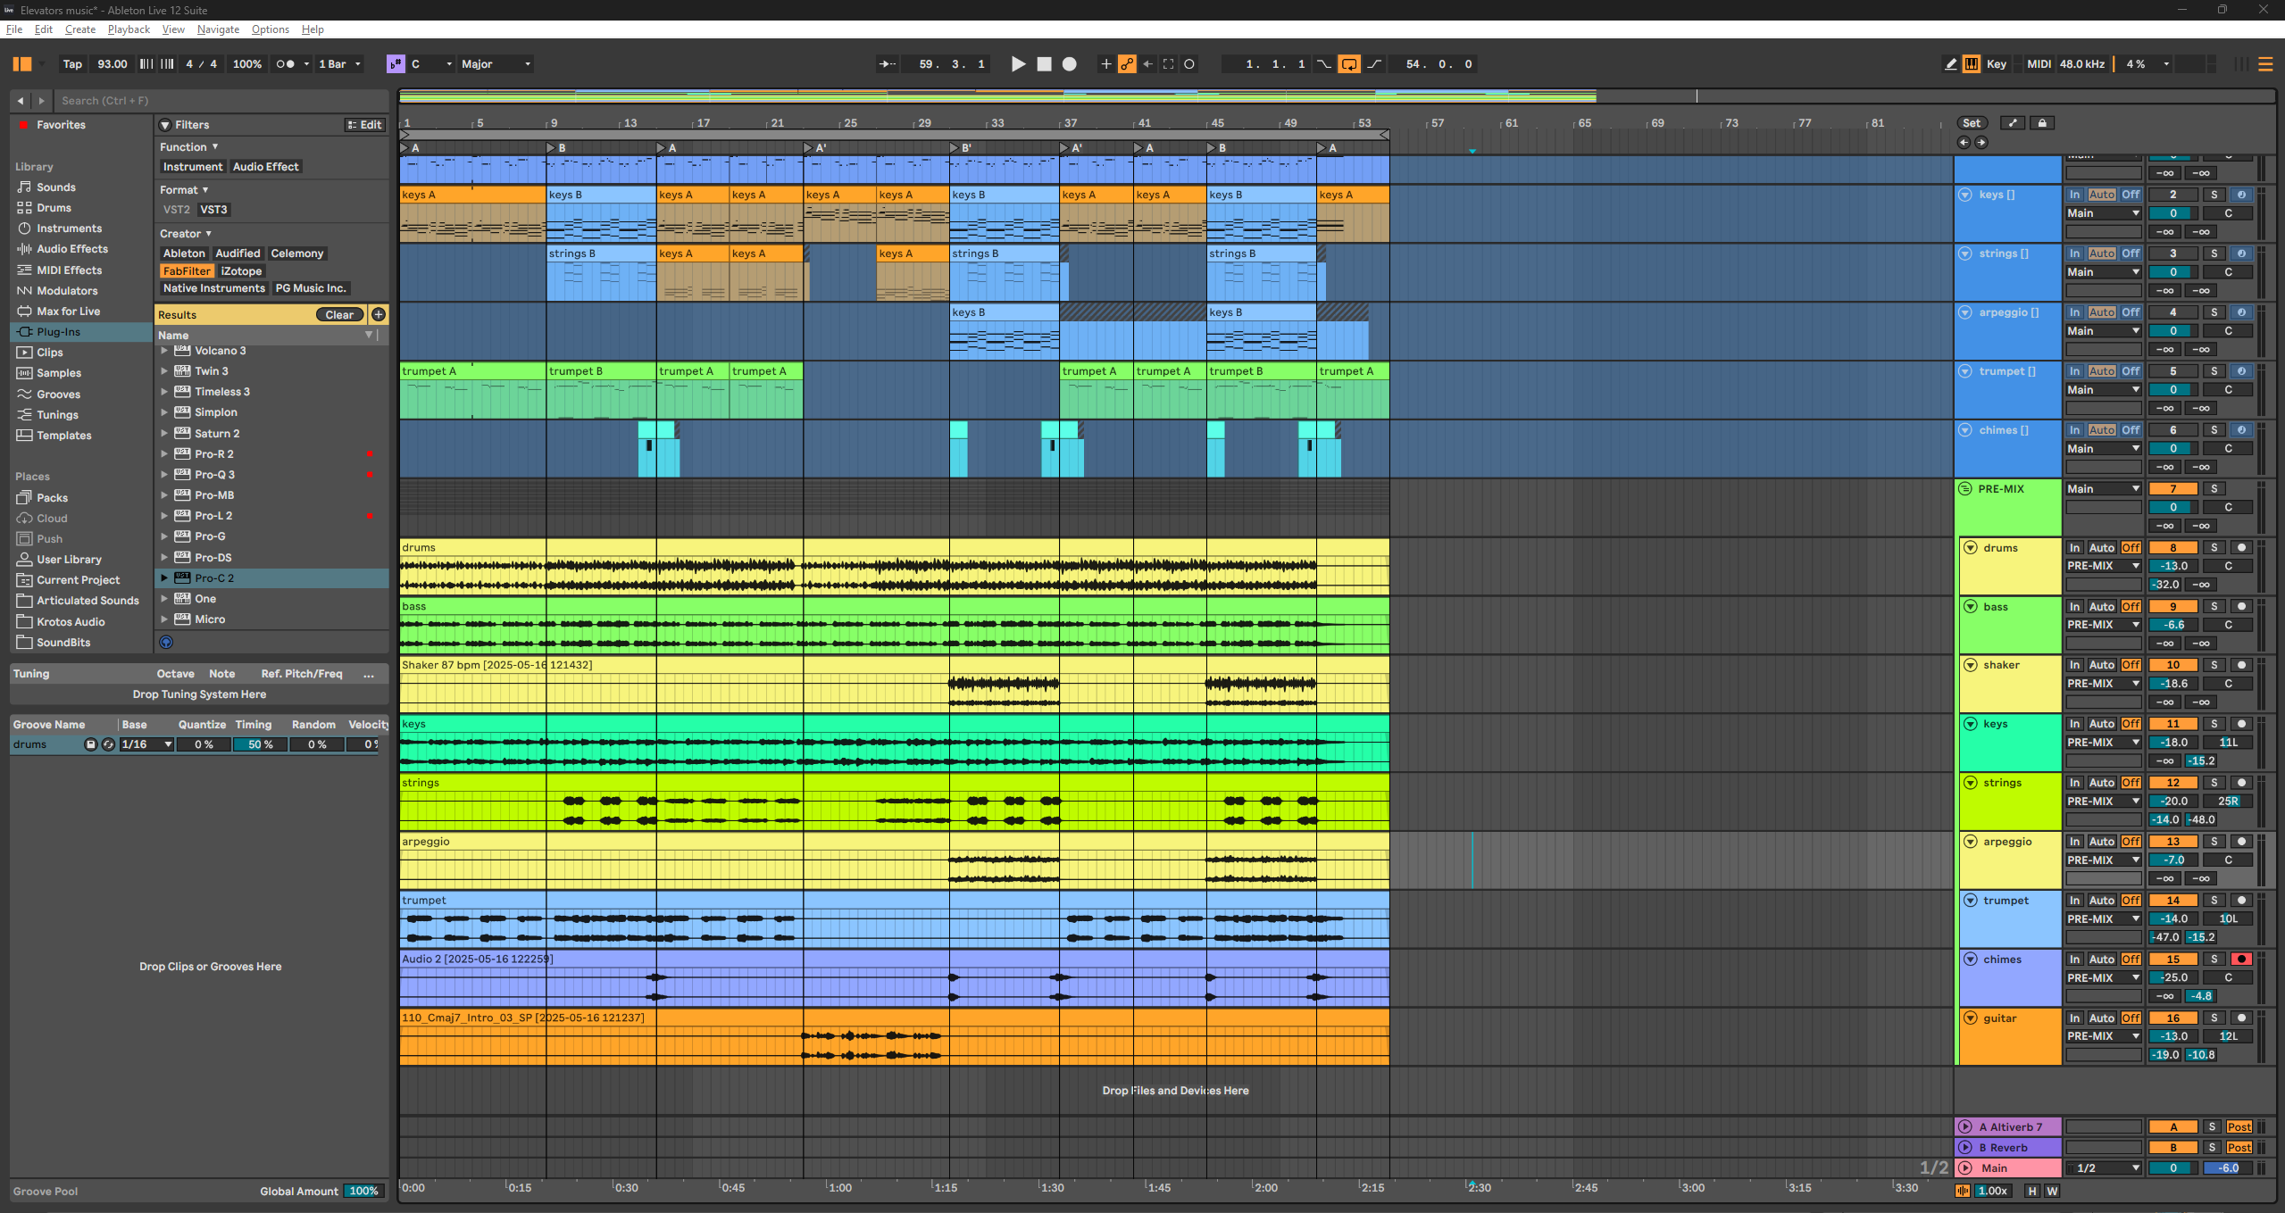Click the bass track volume value
This screenshot has width=2285, height=1213.
pyautogui.click(x=2172, y=625)
